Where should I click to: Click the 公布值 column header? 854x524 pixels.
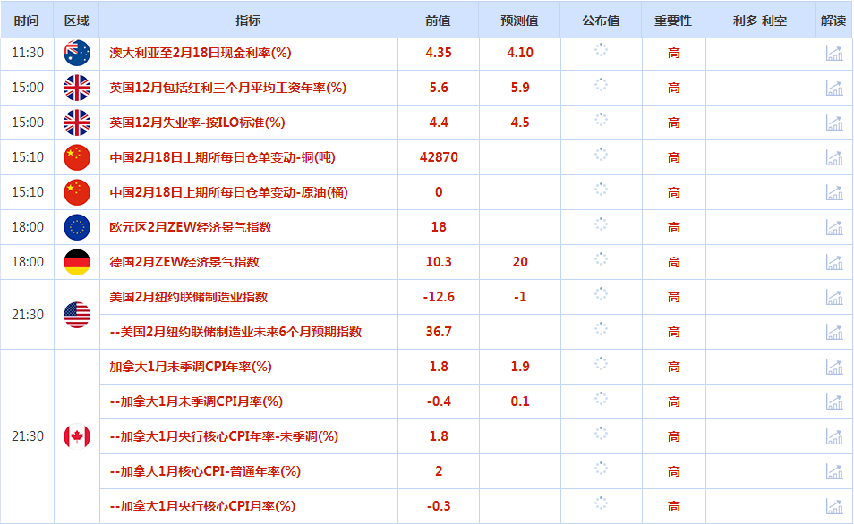pos(601,21)
